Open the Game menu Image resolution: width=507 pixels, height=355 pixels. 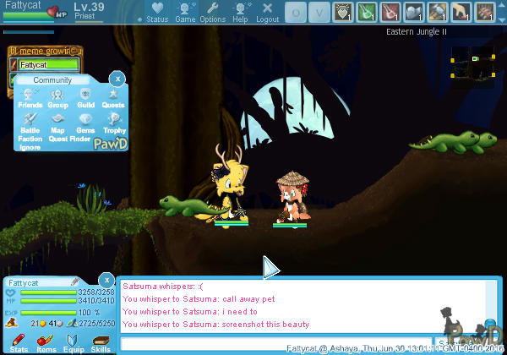(185, 12)
